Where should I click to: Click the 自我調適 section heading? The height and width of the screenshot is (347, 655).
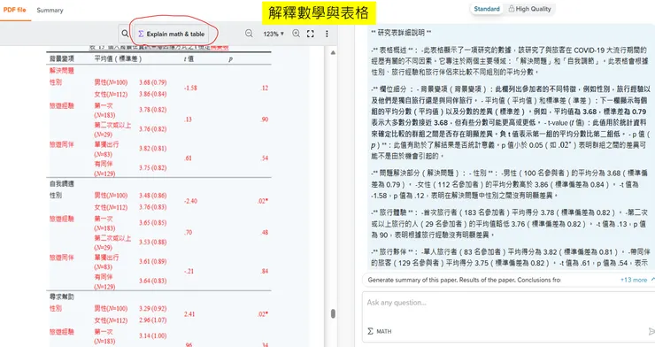[61, 184]
